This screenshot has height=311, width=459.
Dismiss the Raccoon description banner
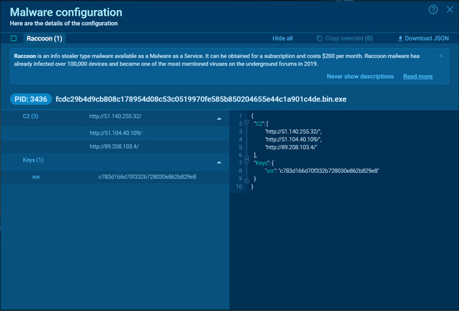tap(441, 56)
